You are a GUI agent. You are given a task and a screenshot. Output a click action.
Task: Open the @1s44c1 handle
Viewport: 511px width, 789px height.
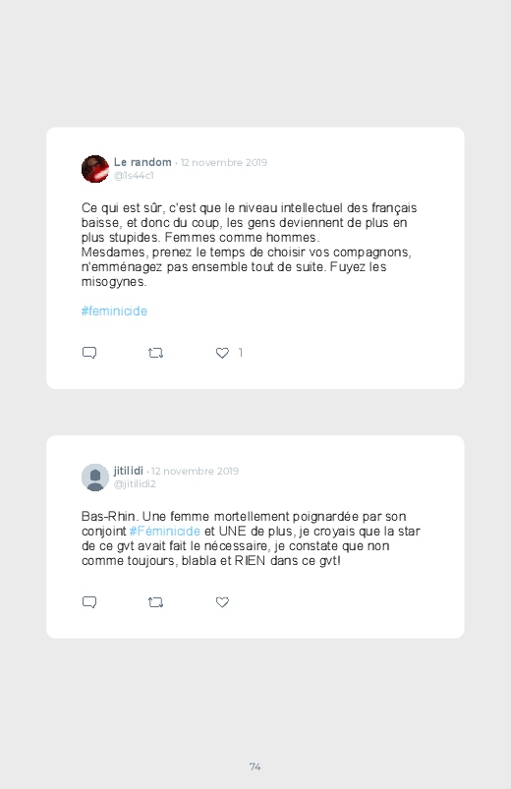(x=134, y=176)
